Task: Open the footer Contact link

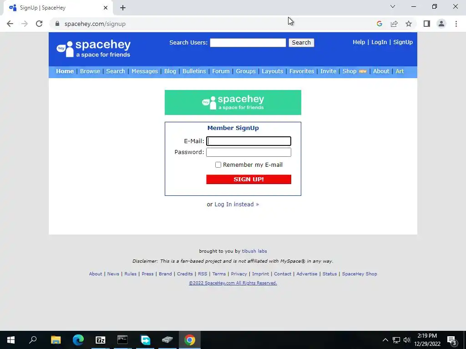Action: coord(283,274)
